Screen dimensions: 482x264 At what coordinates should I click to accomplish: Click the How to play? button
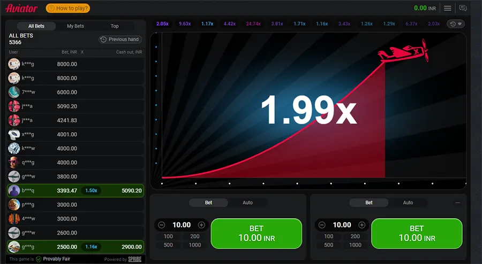pos(68,8)
